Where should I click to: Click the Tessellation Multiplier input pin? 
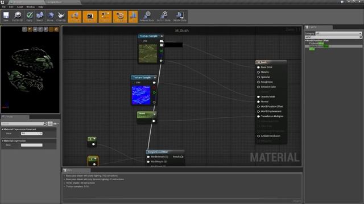pyautogui.click(x=258, y=116)
